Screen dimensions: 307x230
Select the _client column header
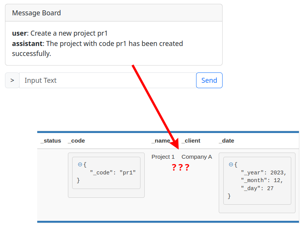point(191,141)
